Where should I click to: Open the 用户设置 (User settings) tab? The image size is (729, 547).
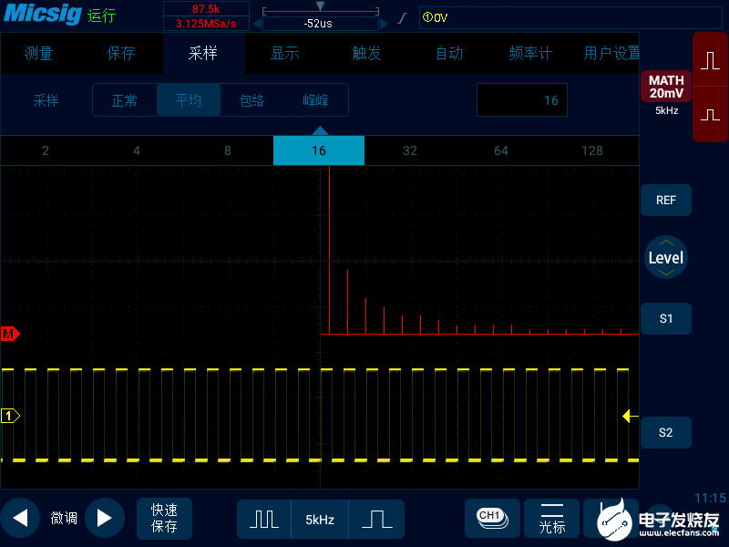pos(611,54)
